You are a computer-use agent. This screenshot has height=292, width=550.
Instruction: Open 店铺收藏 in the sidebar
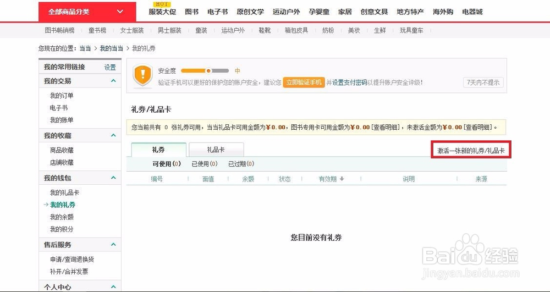(62, 162)
